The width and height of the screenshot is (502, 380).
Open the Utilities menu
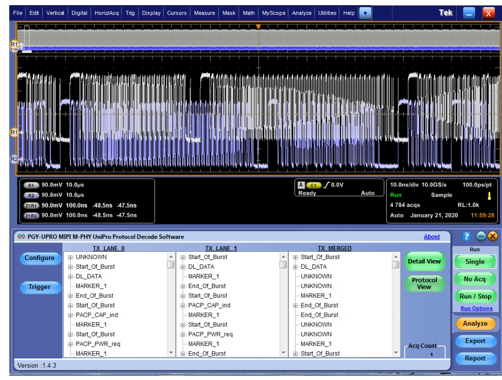click(x=327, y=13)
